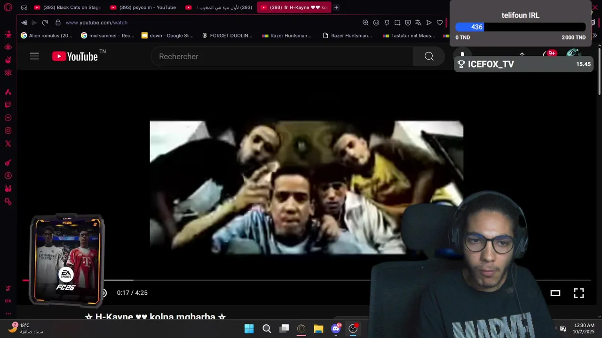Open the Alien romulus bookmark
The image size is (602, 338).
coord(47,36)
